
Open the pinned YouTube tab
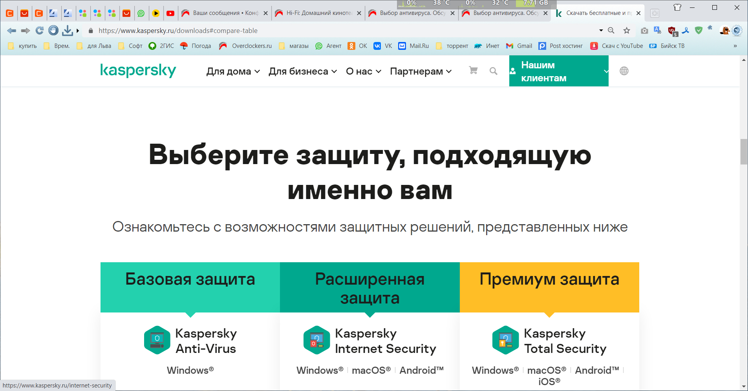click(x=170, y=13)
